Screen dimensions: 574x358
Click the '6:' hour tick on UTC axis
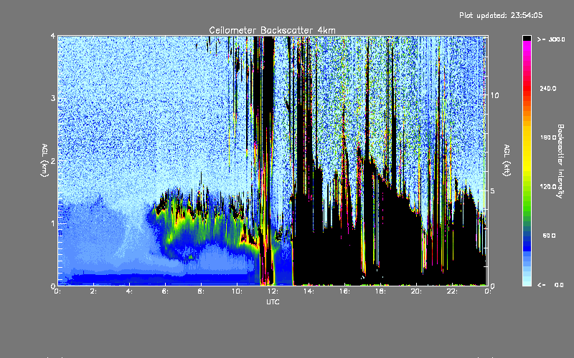[165, 291]
